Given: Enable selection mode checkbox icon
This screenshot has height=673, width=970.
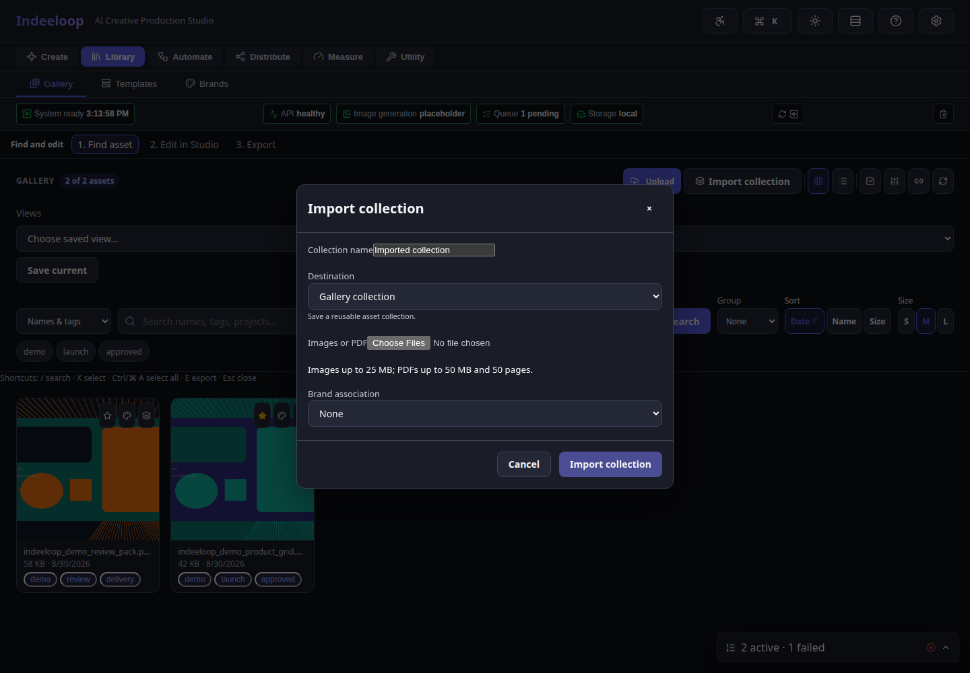Looking at the screenshot, I should (870, 181).
